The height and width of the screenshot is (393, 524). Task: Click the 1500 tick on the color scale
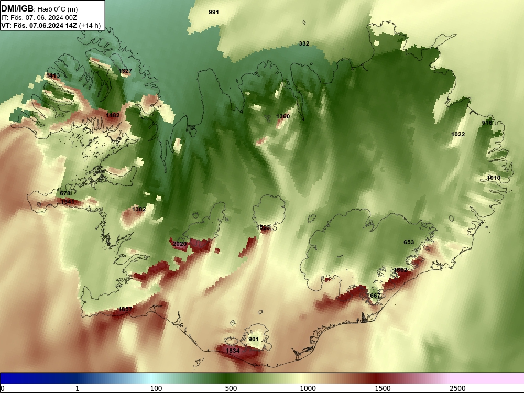(383, 388)
